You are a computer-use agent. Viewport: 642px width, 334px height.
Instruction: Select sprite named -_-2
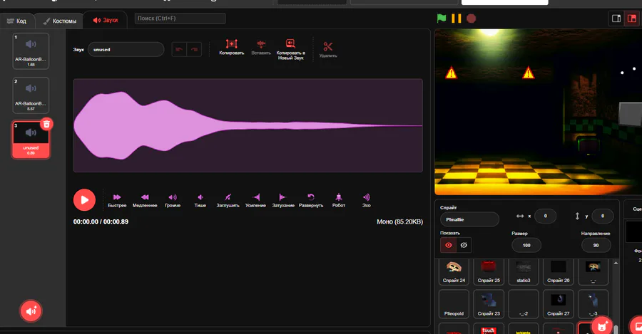tap(524, 304)
